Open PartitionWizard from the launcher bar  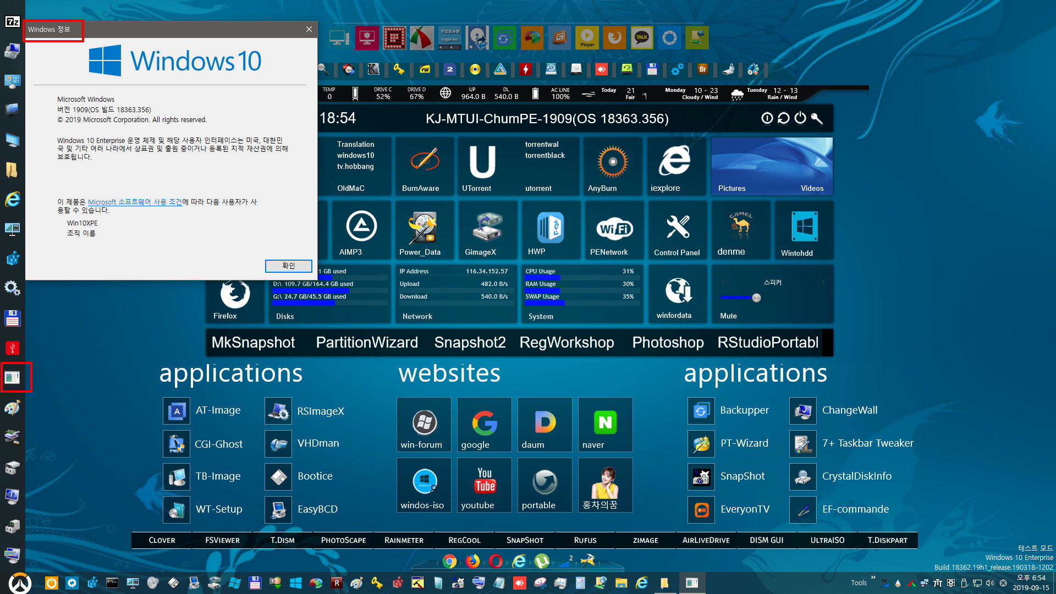pos(367,342)
